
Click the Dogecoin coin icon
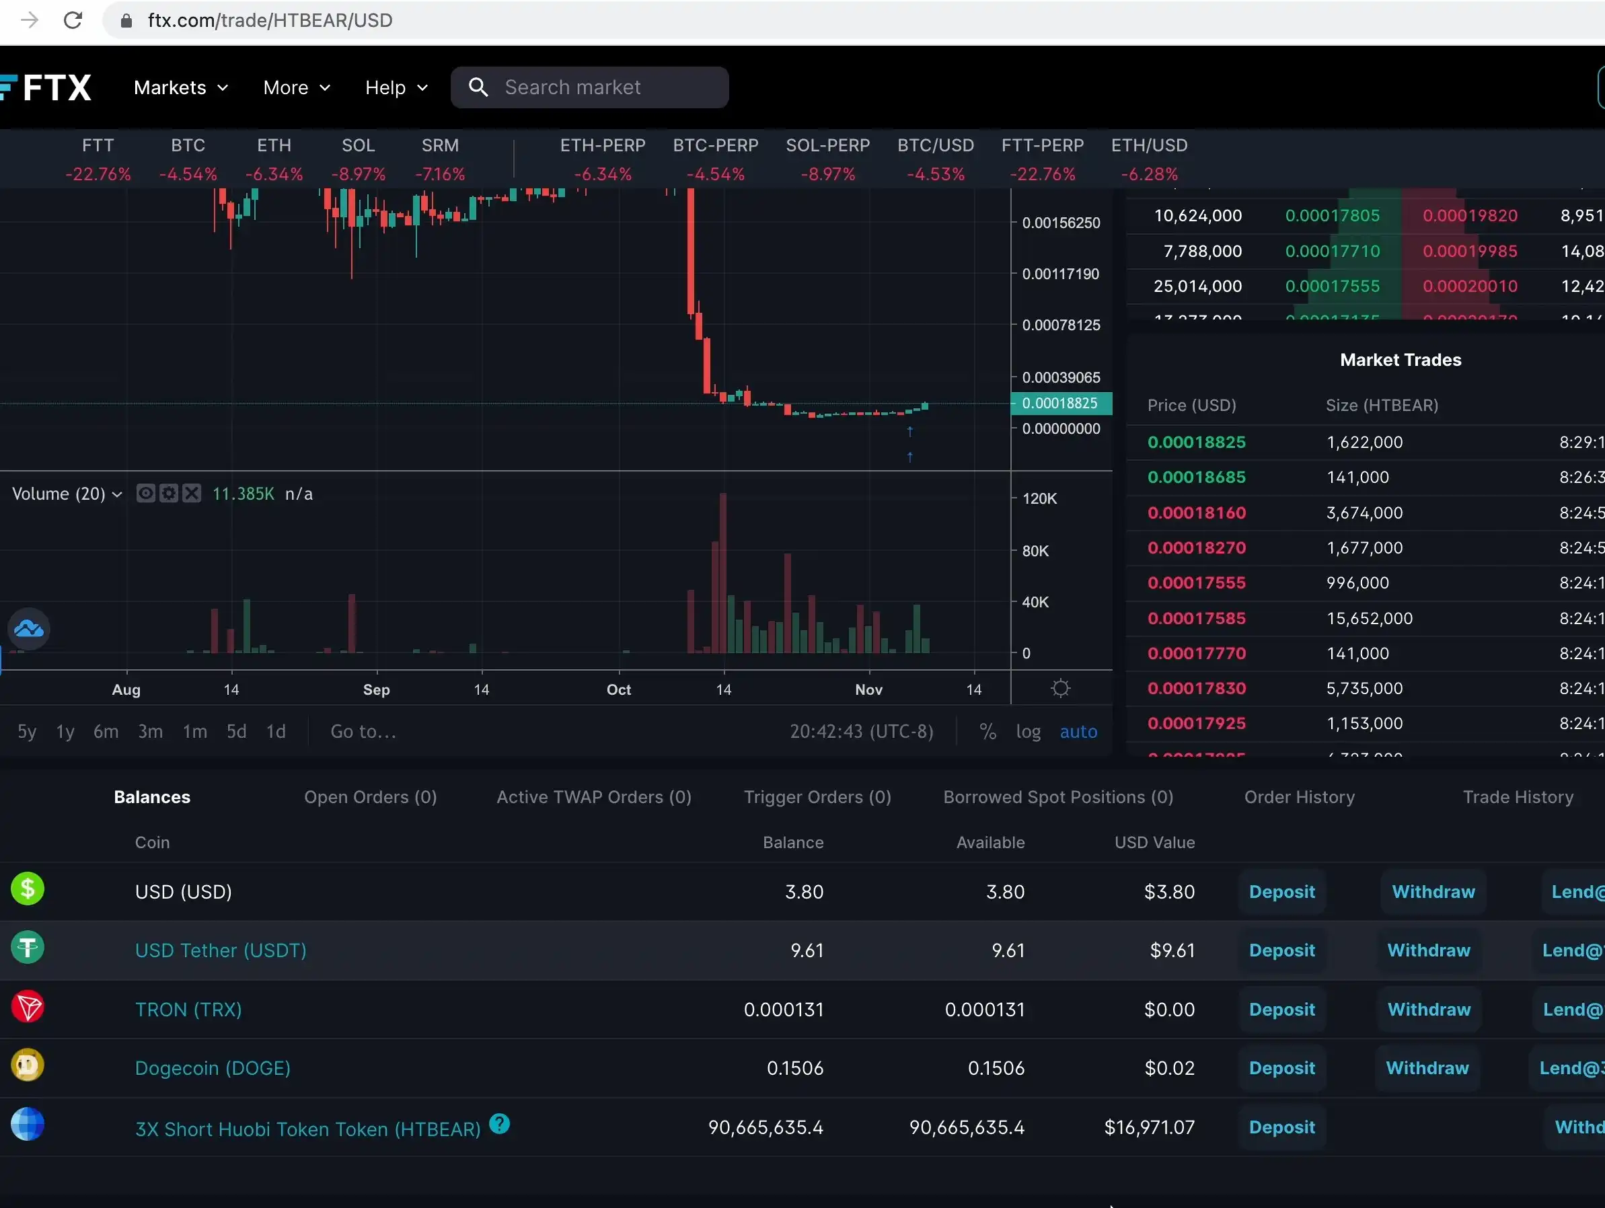pyautogui.click(x=28, y=1065)
